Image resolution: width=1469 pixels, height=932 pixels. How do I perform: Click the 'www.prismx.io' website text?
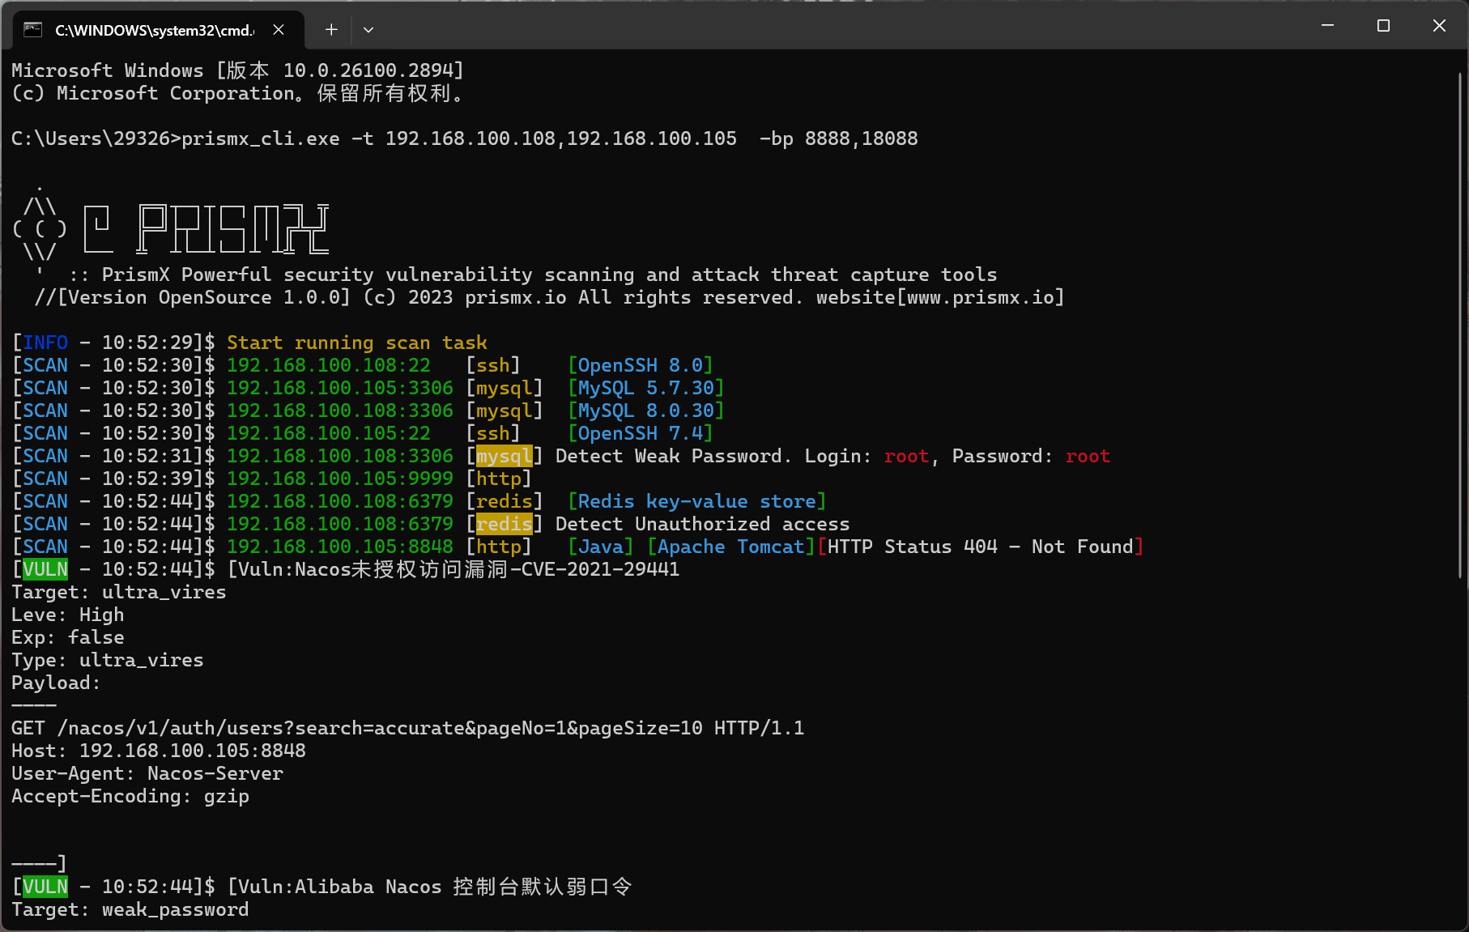(x=981, y=298)
